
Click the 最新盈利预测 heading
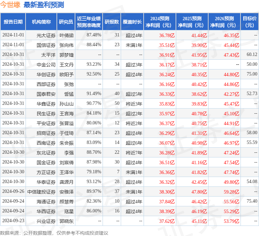[x=44, y=5]
